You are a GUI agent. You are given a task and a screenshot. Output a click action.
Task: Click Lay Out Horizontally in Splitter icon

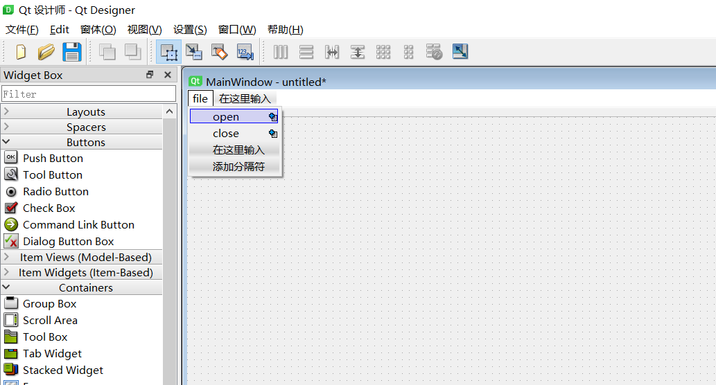pyautogui.click(x=332, y=52)
